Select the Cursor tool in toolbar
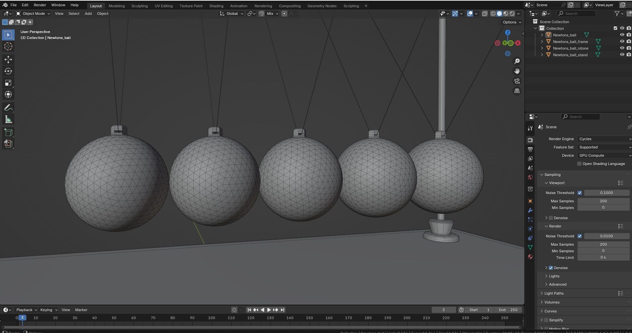Image resolution: width=632 pixels, height=333 pixels. (8, 47)
